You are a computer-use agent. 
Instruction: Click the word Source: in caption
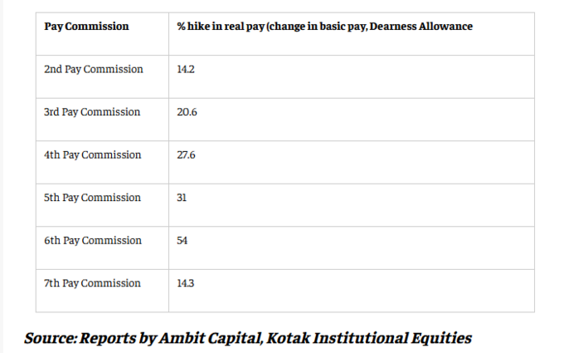click(x=51, y=338)
